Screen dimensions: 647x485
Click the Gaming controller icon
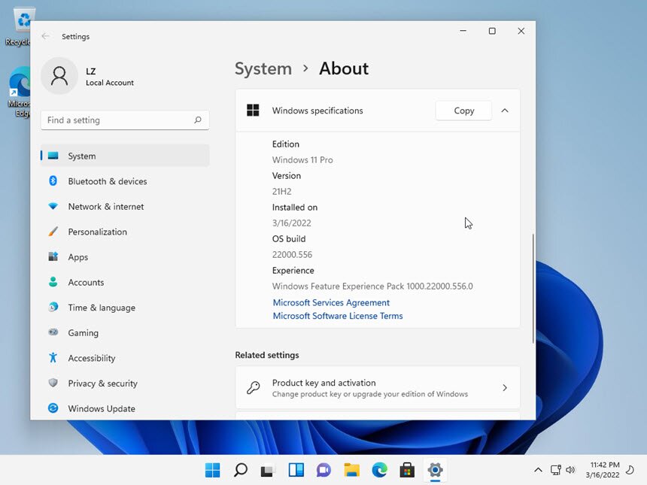[x=53, y=332]
